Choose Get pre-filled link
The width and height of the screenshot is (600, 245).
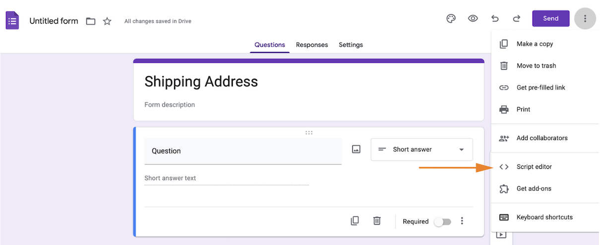[x=540, y=88]
